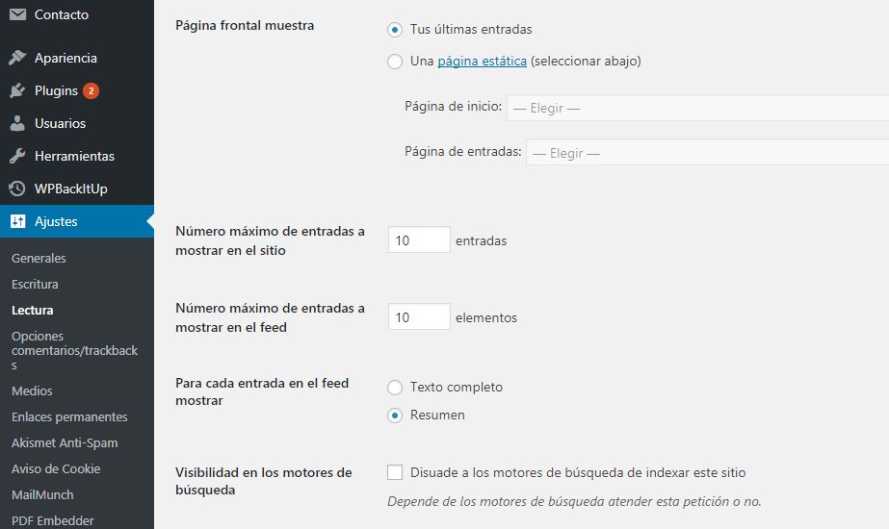889x529 pixels.
Task: Open Apariencia via its paintbrush icon
Action: (x=17, y=58)
